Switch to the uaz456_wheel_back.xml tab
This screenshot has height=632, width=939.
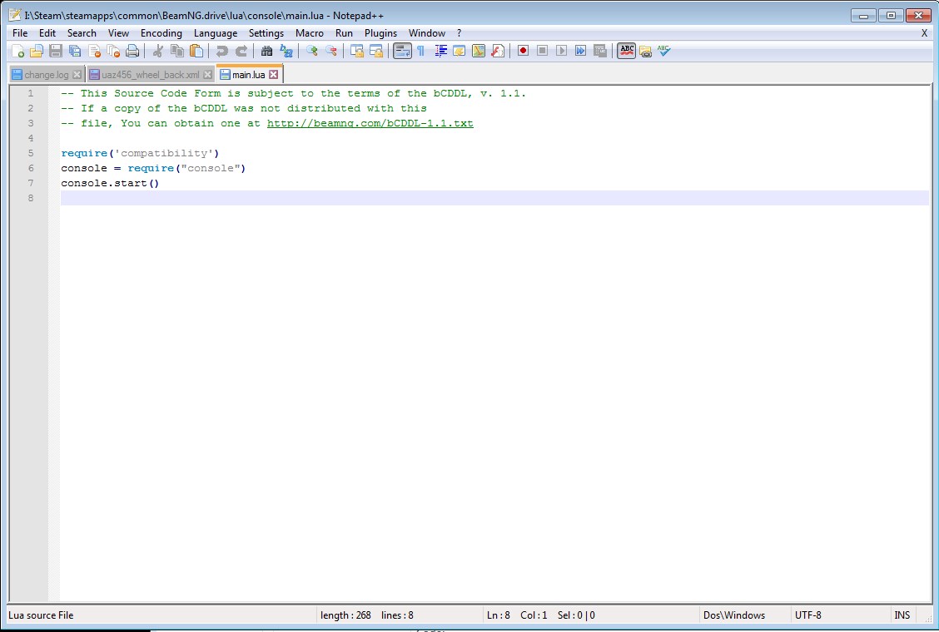(151, 75)
